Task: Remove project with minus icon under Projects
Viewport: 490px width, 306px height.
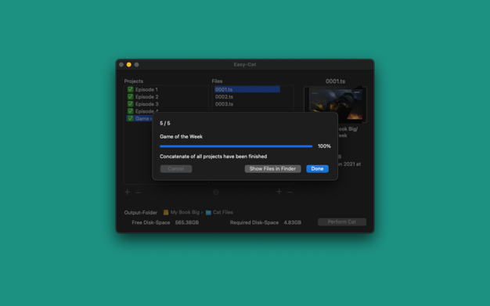Action: pyautogui.click(x=138, y=193)
